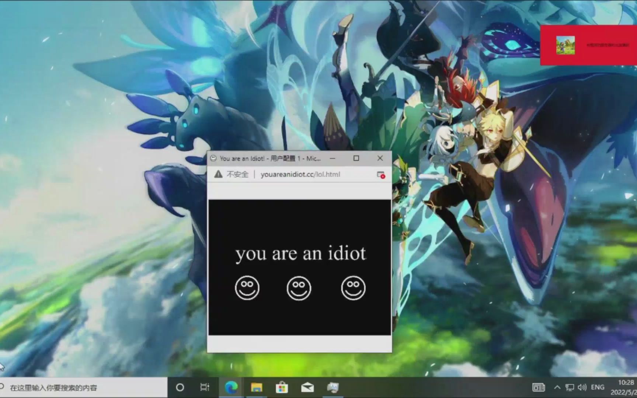Open Microsoft Edge from the taskbar
This screenshot has width=637, height=398.
pos(231,387)
